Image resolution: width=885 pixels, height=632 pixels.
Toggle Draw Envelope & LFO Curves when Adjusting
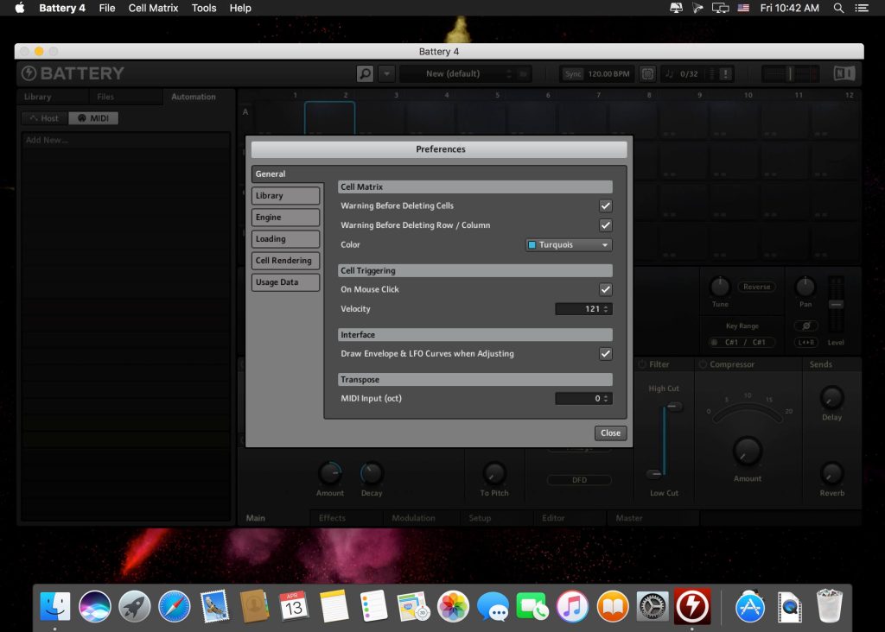pos(605,354)
